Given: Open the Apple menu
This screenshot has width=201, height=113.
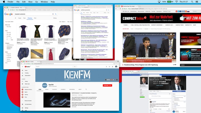Looking at the screenshot, I should [x=4, y=2].
